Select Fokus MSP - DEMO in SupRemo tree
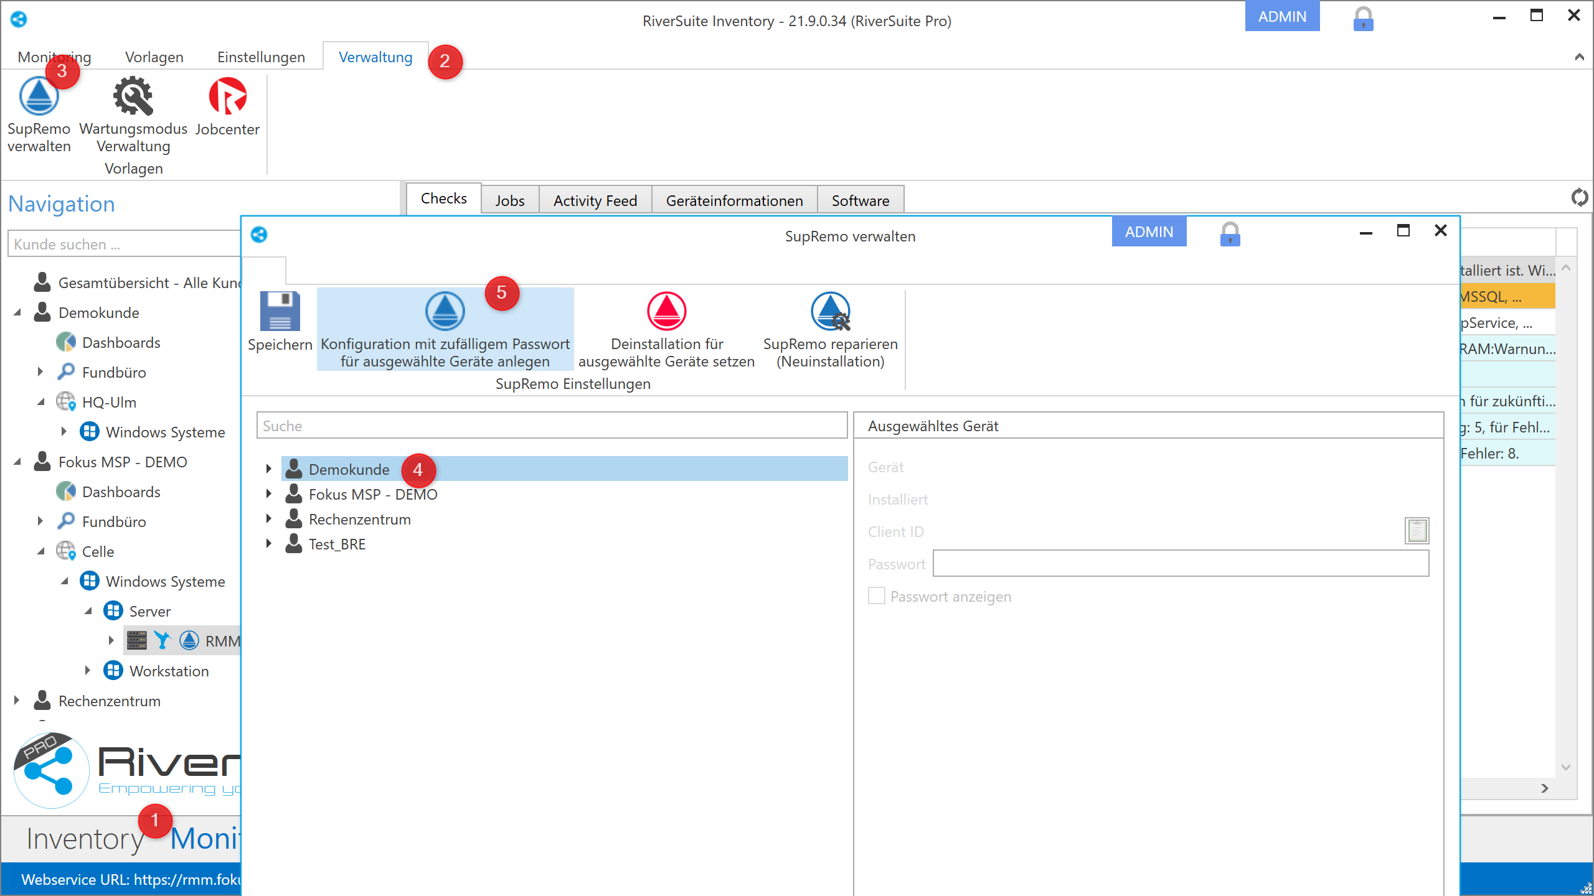This screenshot has height=896, width=1594. coord(373,495)
